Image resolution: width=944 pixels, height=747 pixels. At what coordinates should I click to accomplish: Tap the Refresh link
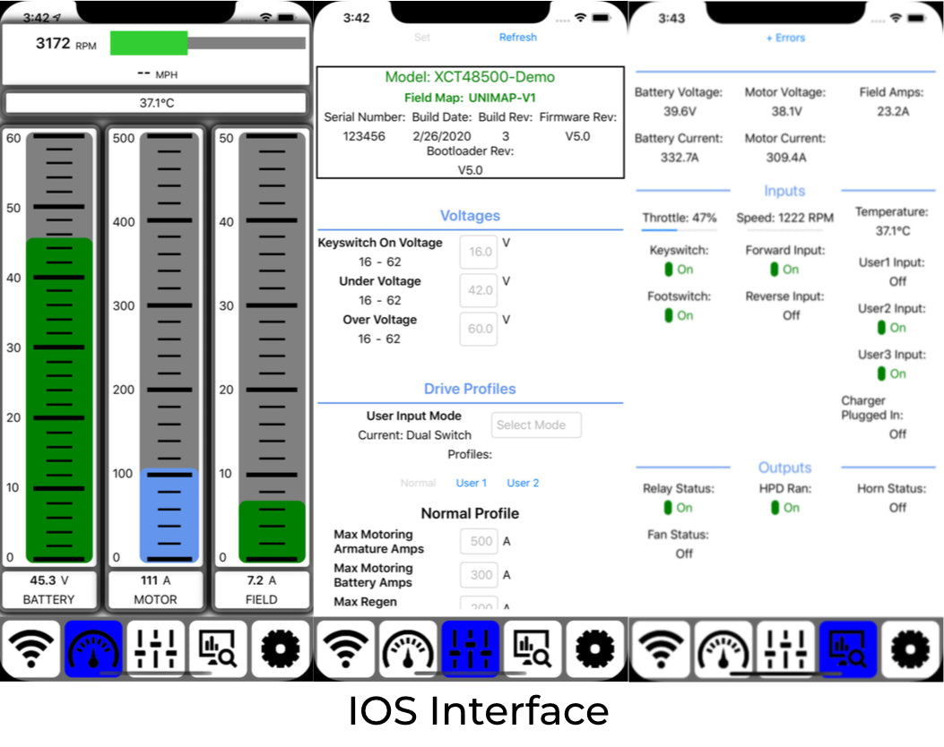[x=518, y=38]
